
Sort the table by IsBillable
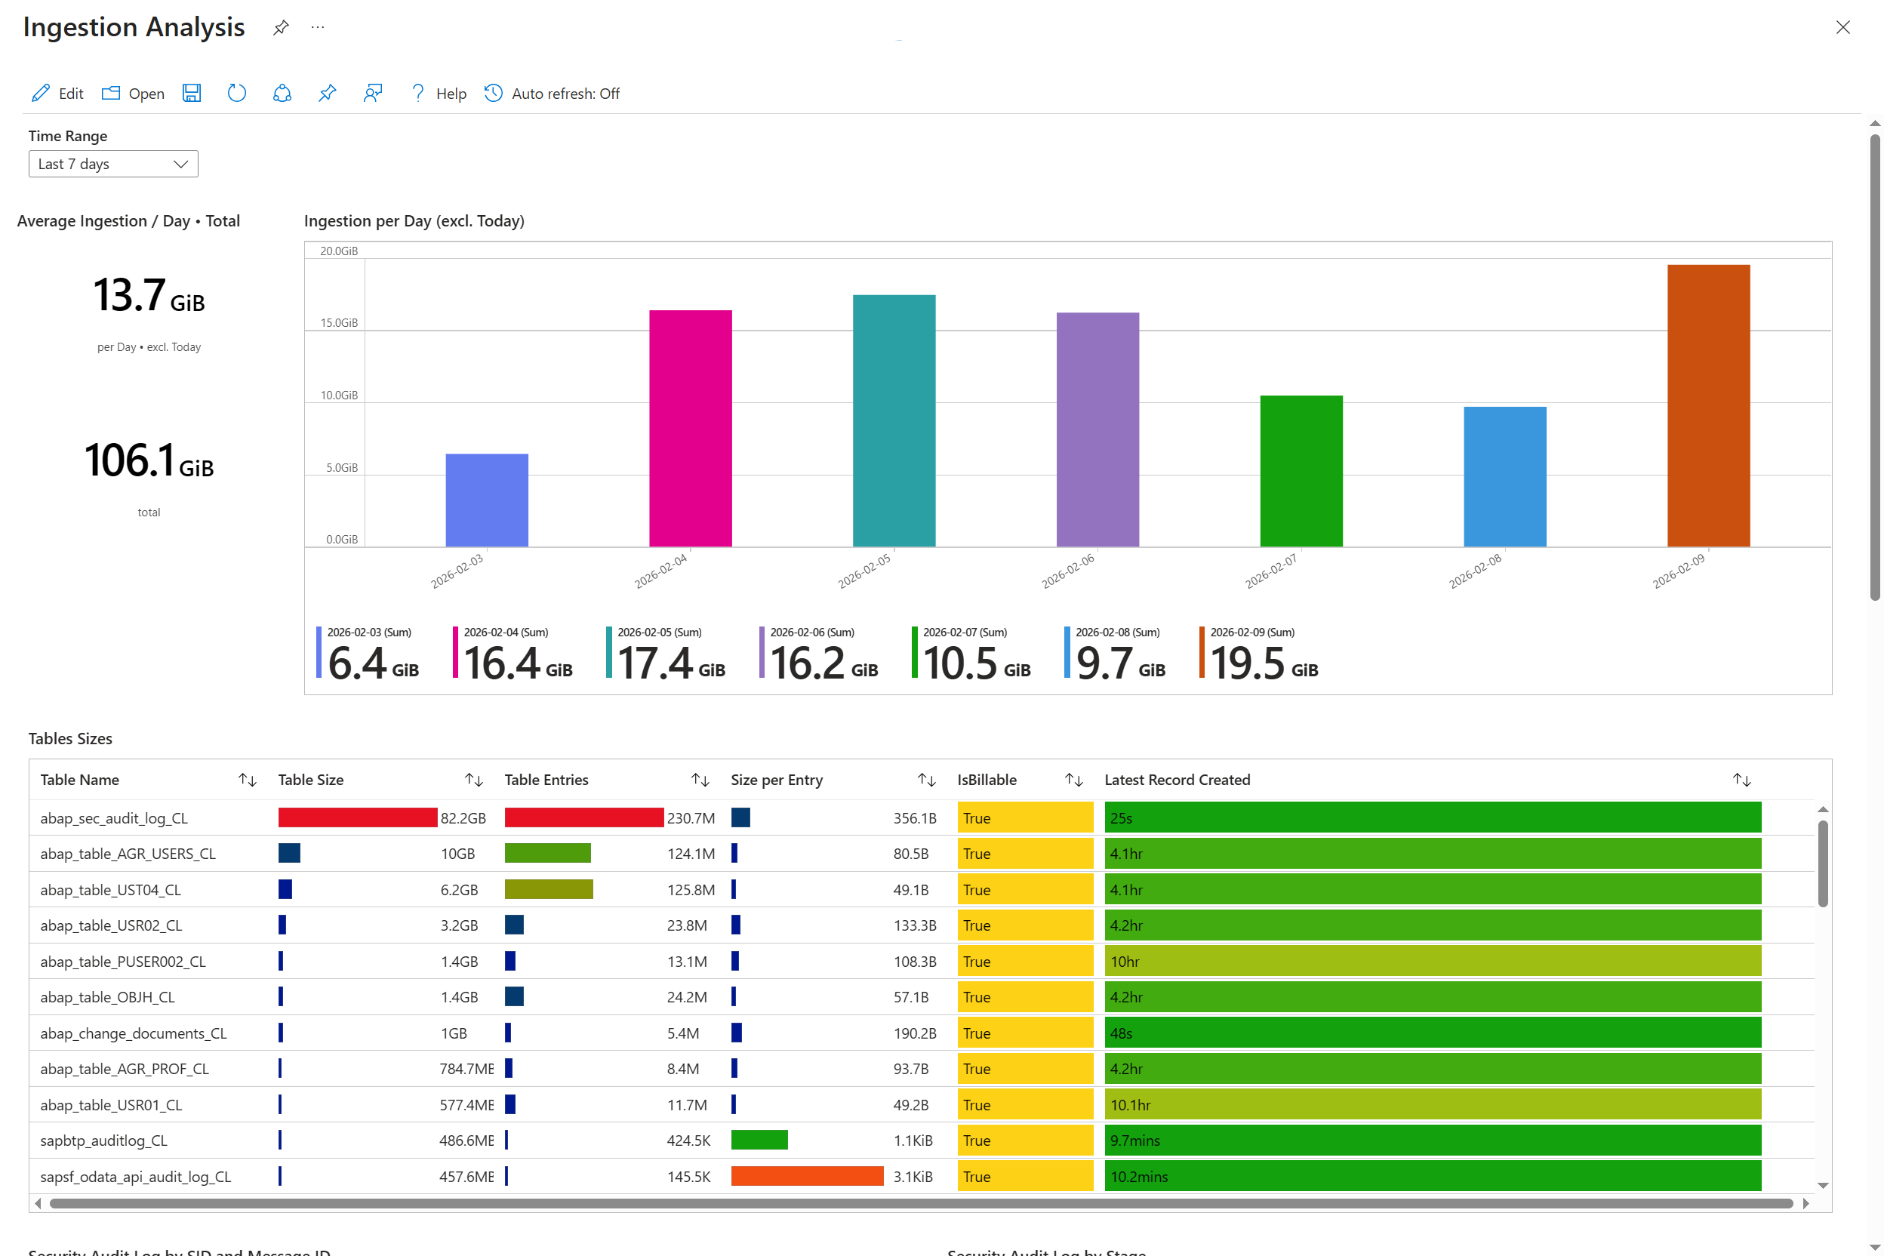(1073, 780)
